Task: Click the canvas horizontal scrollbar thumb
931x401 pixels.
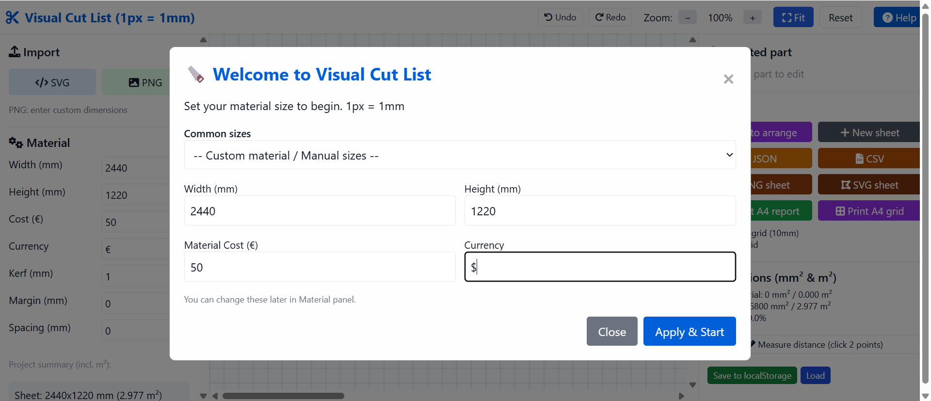Action: click(x=283, y=396)
